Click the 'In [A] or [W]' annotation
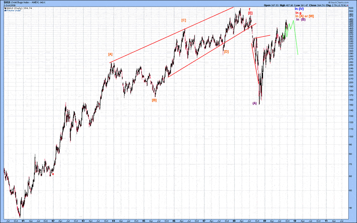This screenshot has height=223, width=357. pyautogui.click(x=304, y=16)
